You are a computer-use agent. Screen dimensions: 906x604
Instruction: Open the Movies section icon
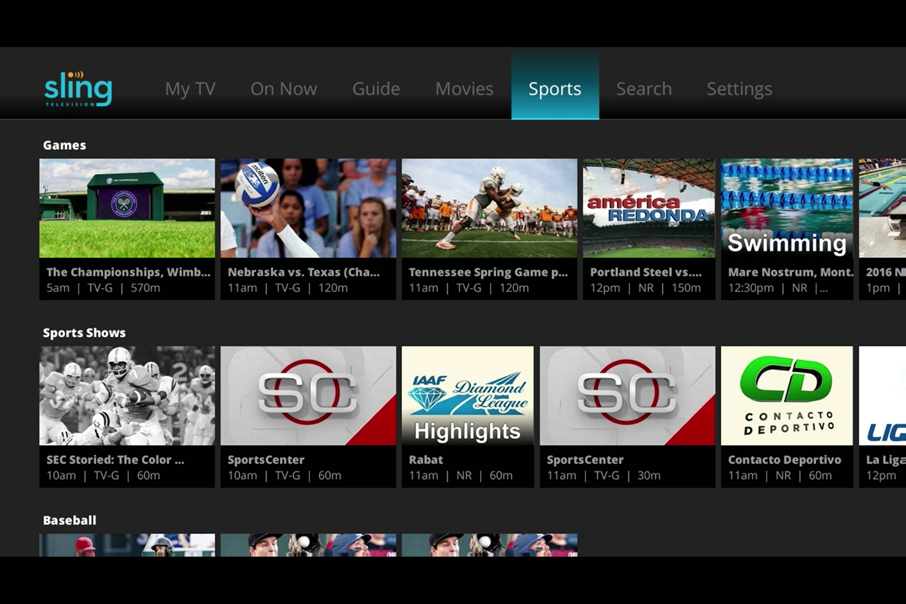coord(465,88)
